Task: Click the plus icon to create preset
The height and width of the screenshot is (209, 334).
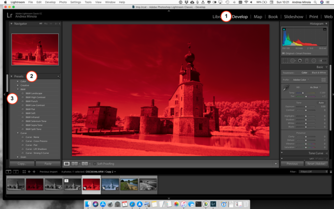Action: [x=58, y=76]
